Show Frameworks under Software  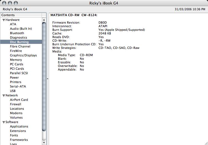[x=19, y=140]
